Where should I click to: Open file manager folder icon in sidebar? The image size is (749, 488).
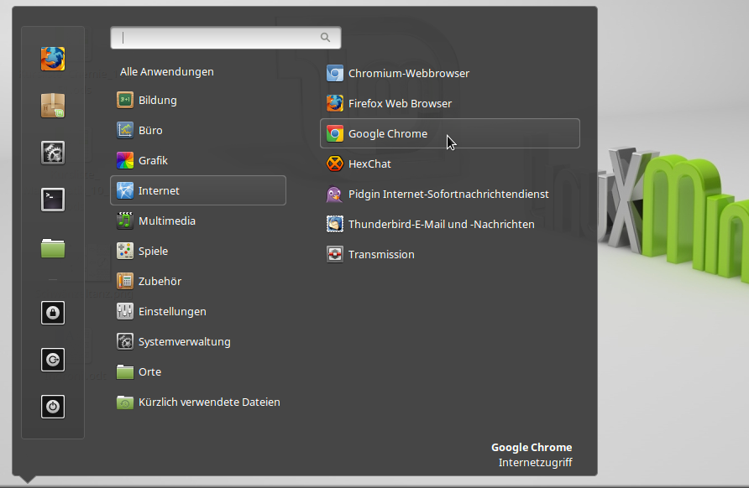pyautogui.click(x=53, y=248)
